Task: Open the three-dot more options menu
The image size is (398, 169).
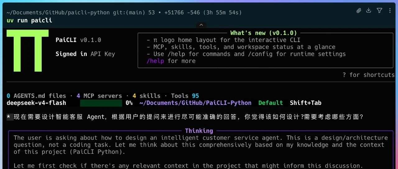Action: [390, 11]
